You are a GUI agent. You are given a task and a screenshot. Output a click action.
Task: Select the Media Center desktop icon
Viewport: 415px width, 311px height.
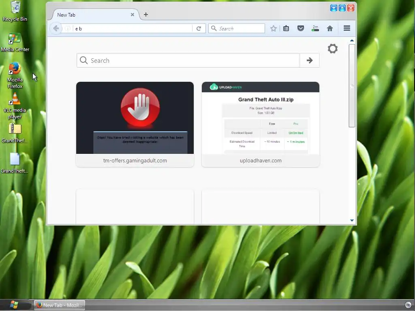click(x=15, y=42)
